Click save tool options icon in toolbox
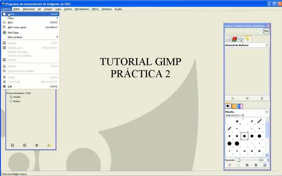 click(x=12, y=145)
